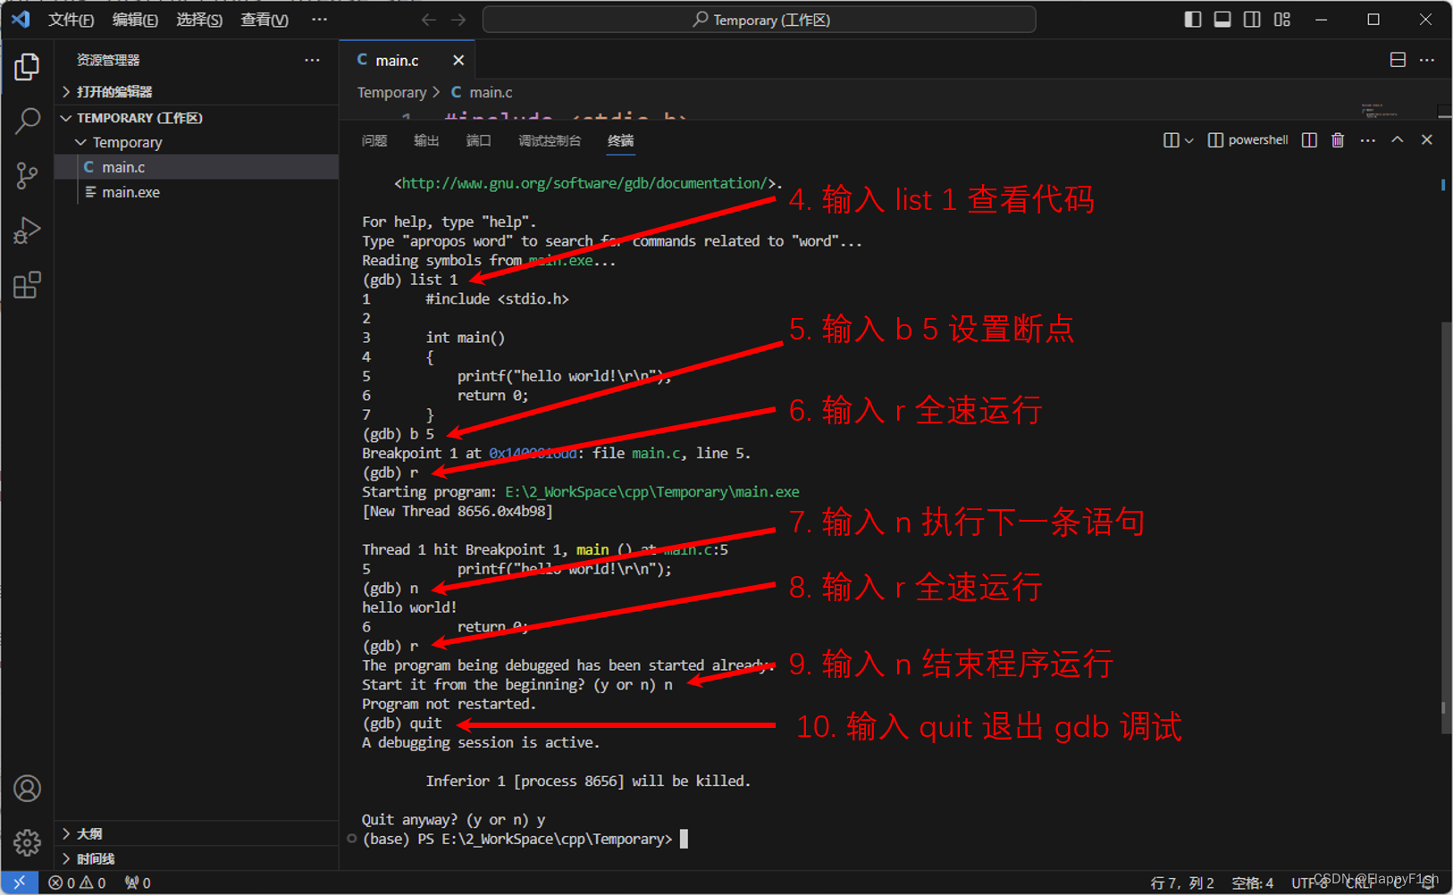
Task: Open errors and warnings status item
Action: tap(77, 882)
